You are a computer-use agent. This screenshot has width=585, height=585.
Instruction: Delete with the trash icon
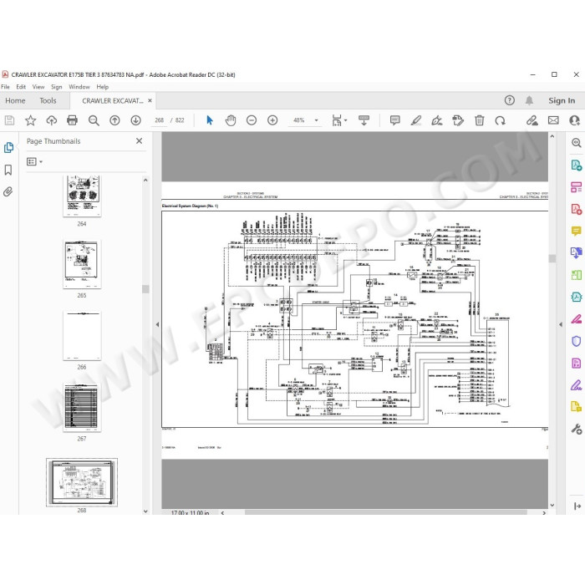pyautogui.click(x=480, y=120)
